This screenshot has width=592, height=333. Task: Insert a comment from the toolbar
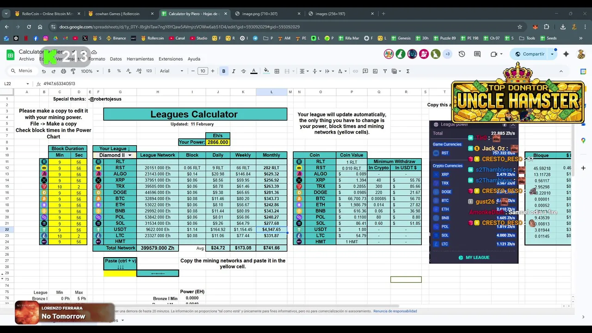click(365, 71)
